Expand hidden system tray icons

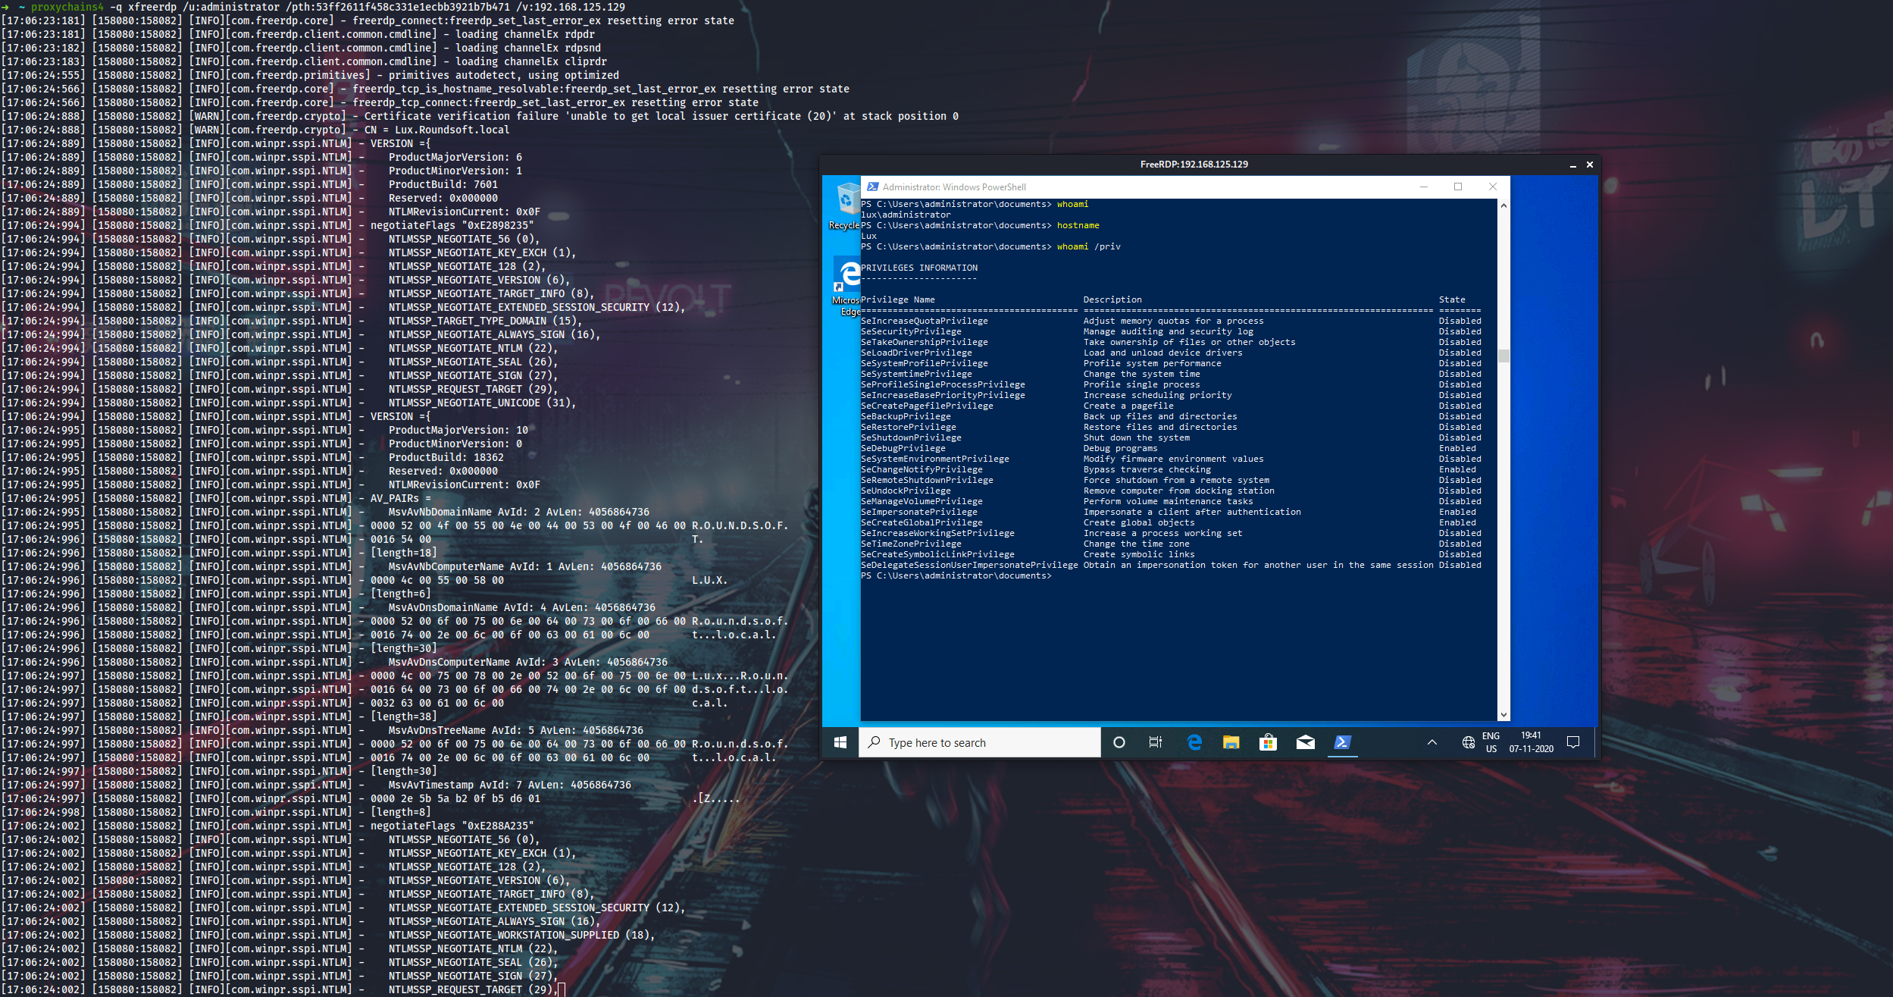[1432, 742]
